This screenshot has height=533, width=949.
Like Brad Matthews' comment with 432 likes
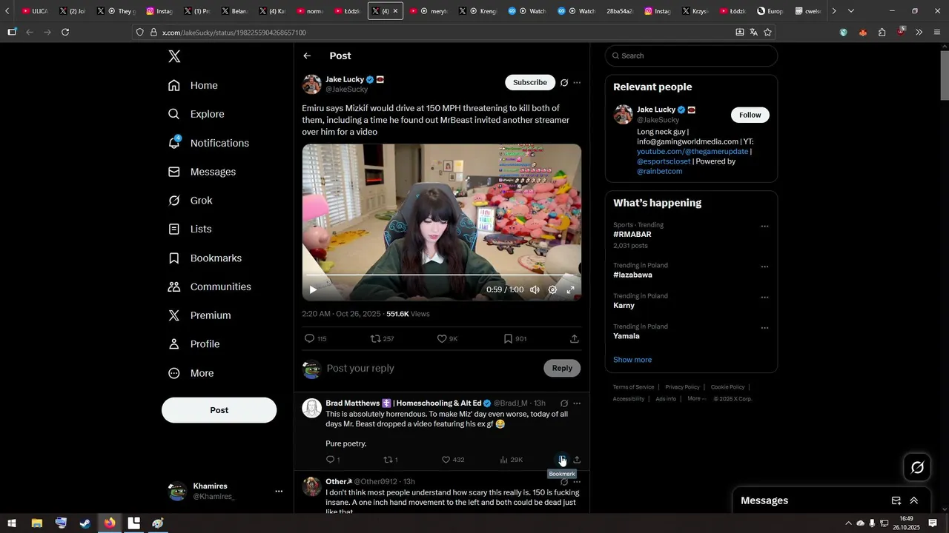(453, 460)
